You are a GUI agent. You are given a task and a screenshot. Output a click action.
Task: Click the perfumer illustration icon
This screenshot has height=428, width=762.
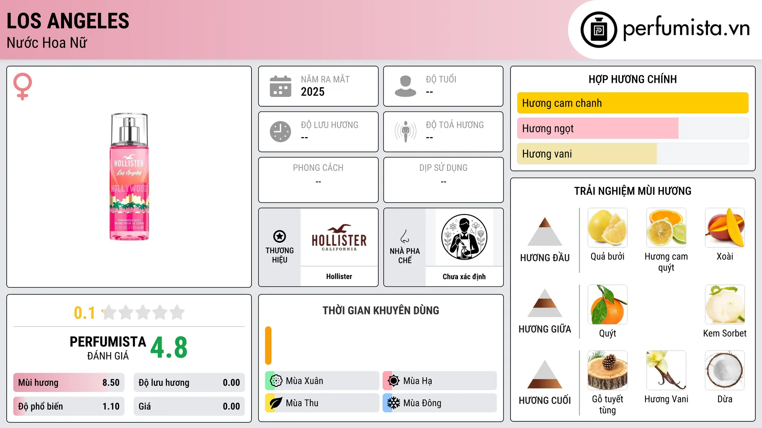coord(464,237)
